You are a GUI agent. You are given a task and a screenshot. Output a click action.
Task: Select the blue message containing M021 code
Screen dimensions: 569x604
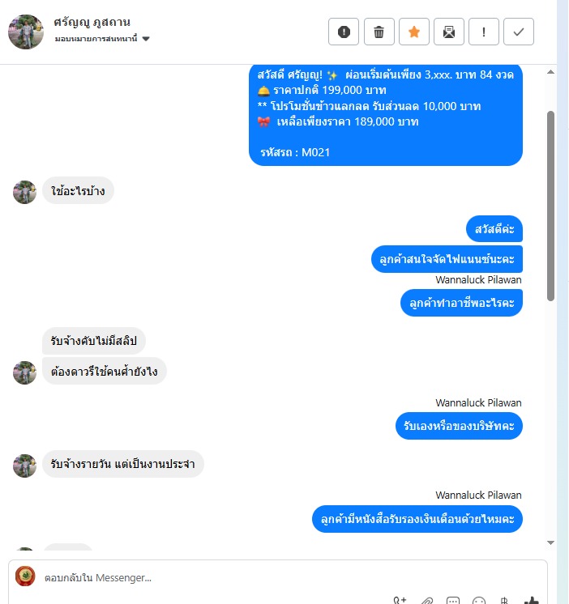(386, 115)
